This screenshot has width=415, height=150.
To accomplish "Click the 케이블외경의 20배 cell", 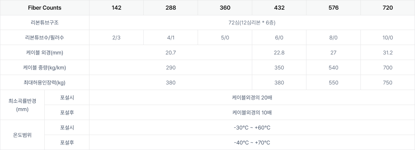I will tap(252, 97).
